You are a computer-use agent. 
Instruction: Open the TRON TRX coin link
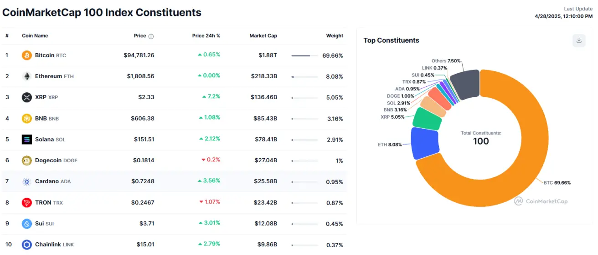click(49, 203)
